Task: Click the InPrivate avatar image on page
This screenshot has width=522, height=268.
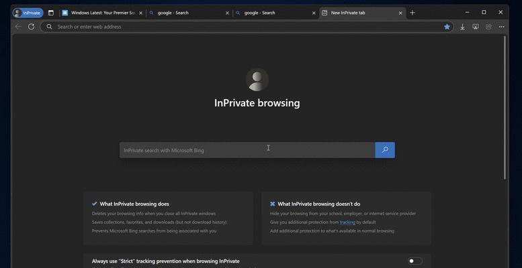Action: [x=257, y=80]
